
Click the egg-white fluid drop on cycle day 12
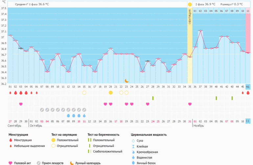[x=68, y=115]
